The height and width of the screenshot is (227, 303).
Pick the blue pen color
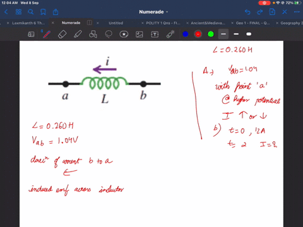click(186, 34)
